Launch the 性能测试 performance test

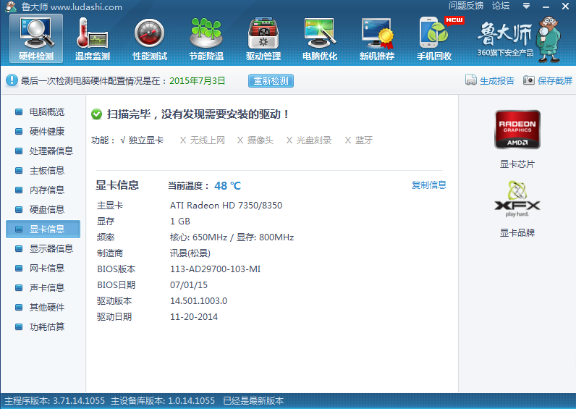coord(150,38)
